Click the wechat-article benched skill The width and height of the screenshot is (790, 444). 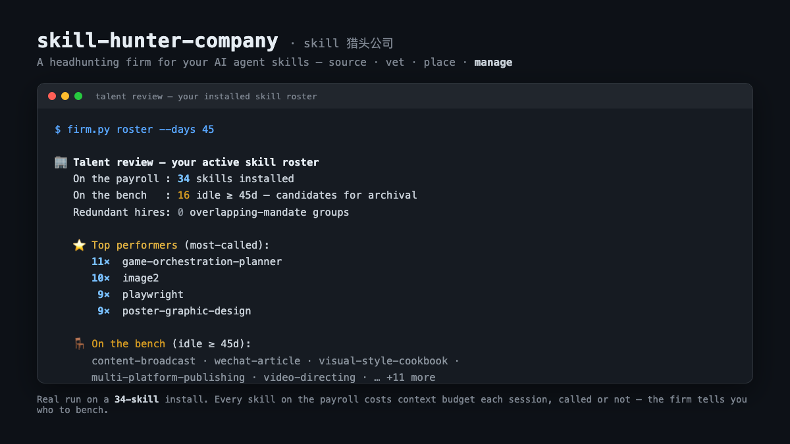pos(257,361)
